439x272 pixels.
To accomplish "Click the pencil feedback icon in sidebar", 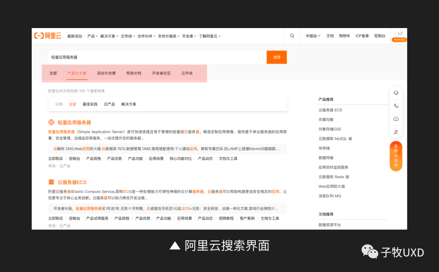I will click(396, 132).
